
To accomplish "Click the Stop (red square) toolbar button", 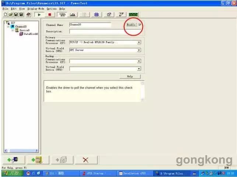I will pyautogui.click(x=50, y=15).
